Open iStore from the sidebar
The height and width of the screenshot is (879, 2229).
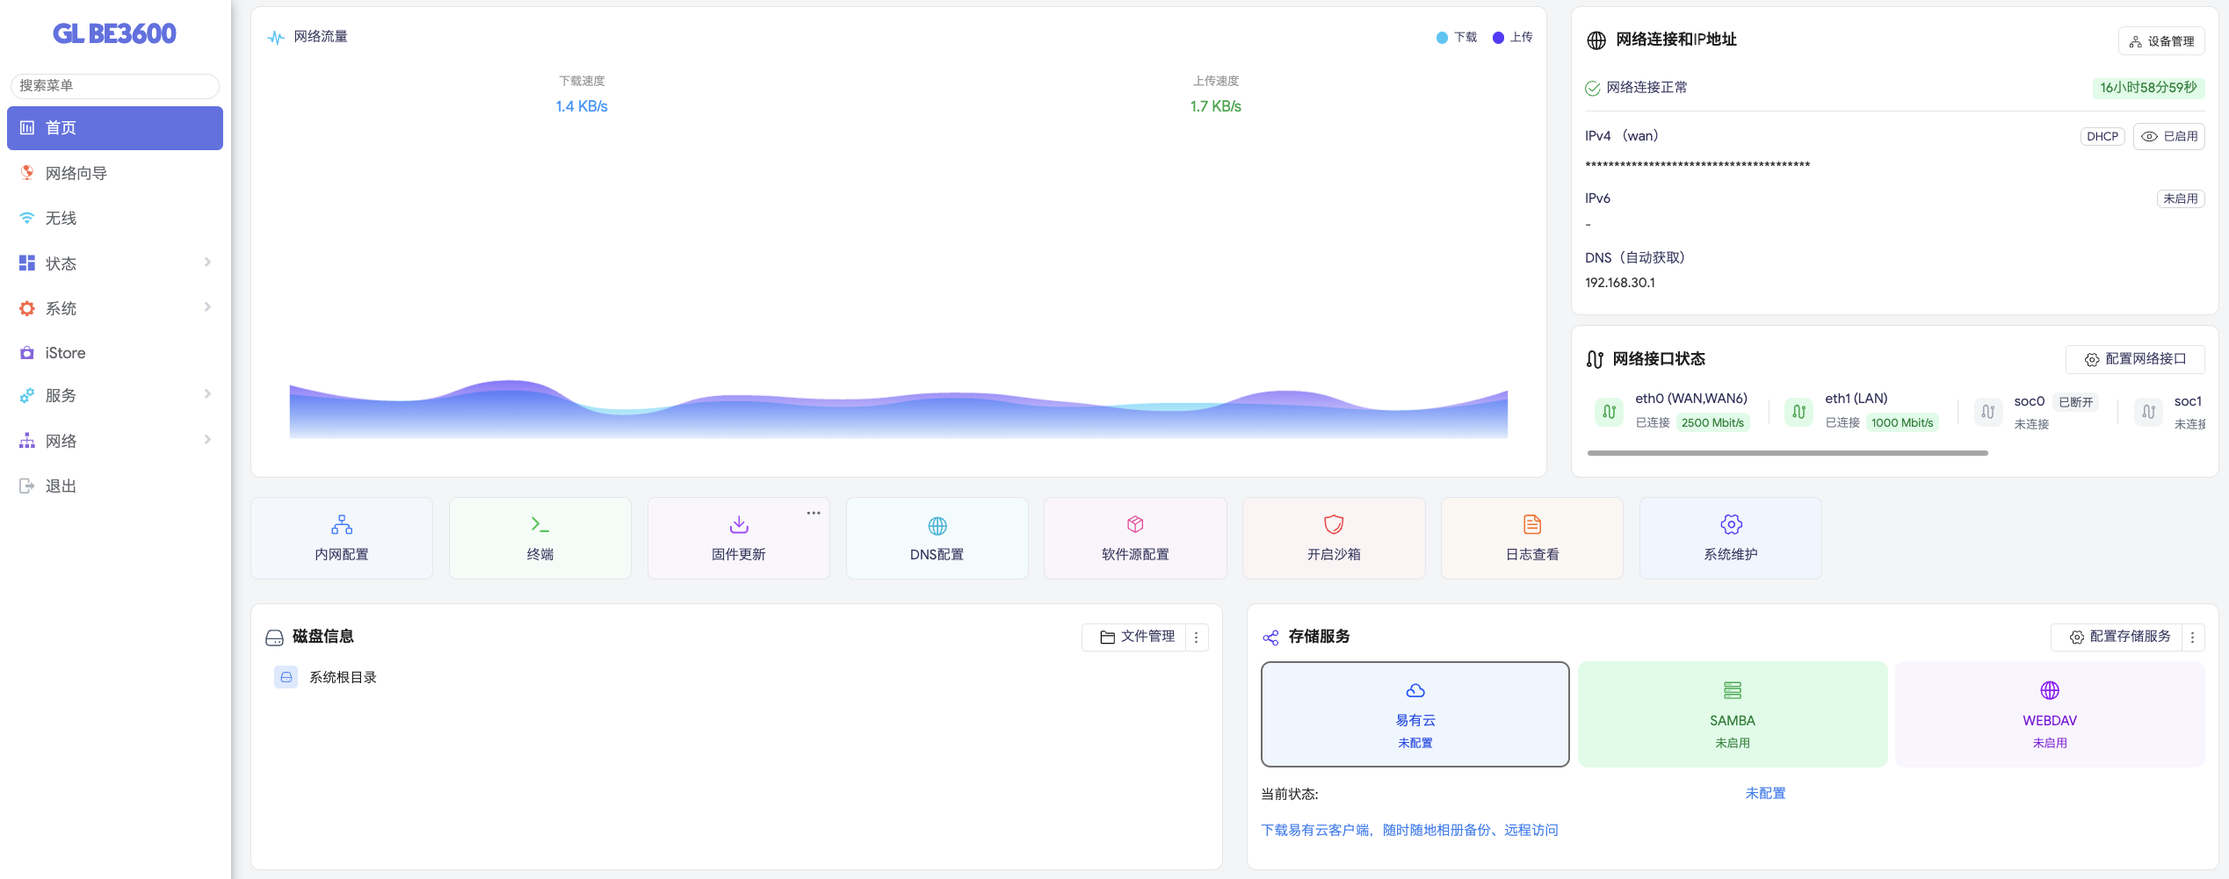click(x=65, y=353)
